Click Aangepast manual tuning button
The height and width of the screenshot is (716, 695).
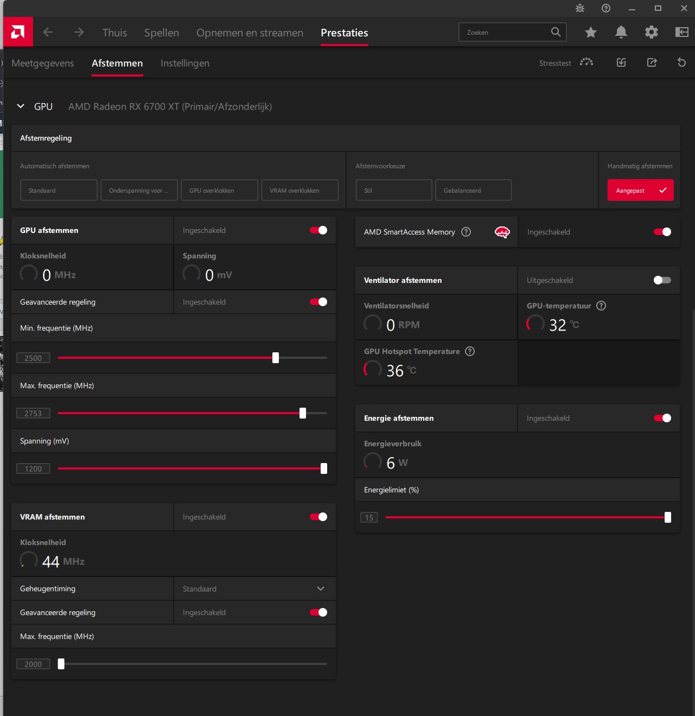pyautogui.click(x=640, y=190)
